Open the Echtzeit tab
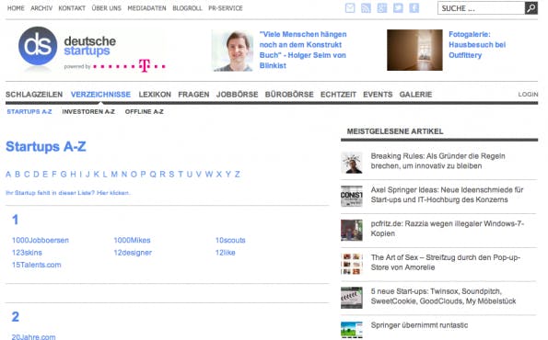 [x=338, y=95]
